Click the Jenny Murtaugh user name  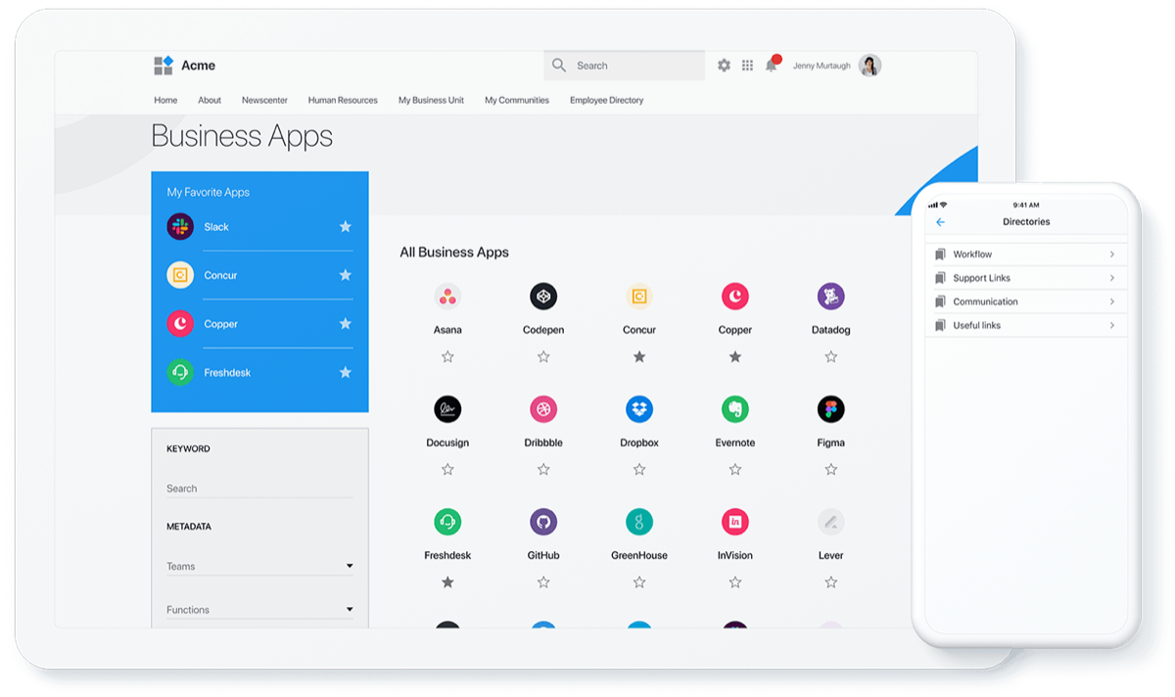coord(822,67)
